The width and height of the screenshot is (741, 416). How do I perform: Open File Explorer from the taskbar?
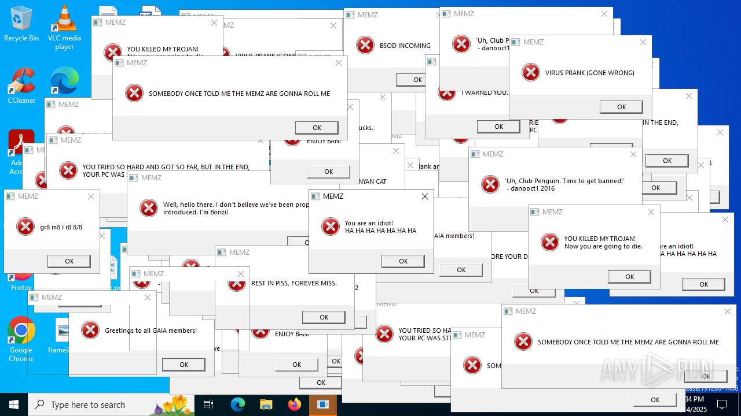[x=266, y=404]
